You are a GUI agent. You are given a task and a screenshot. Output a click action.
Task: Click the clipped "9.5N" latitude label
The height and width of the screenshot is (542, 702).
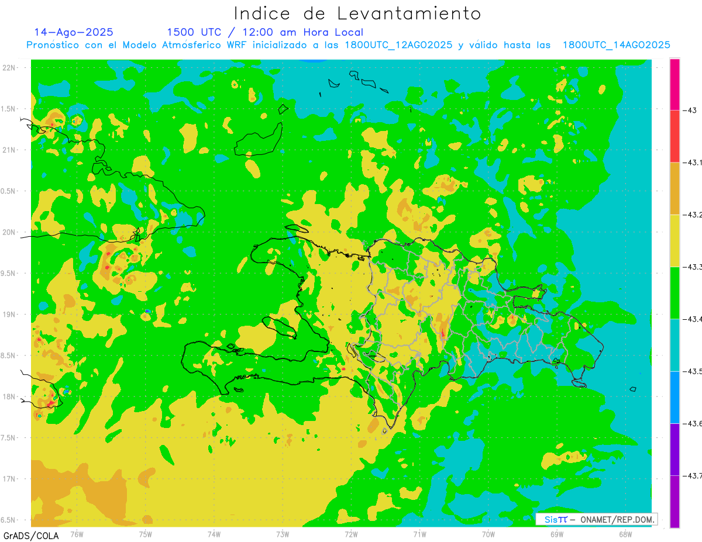tap(9, 273)
